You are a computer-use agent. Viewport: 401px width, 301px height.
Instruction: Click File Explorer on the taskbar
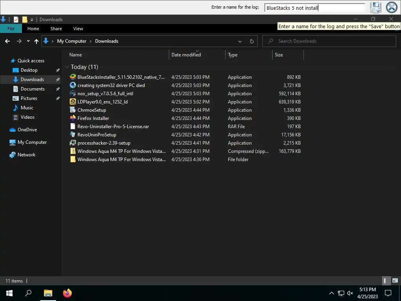[48, 293]
